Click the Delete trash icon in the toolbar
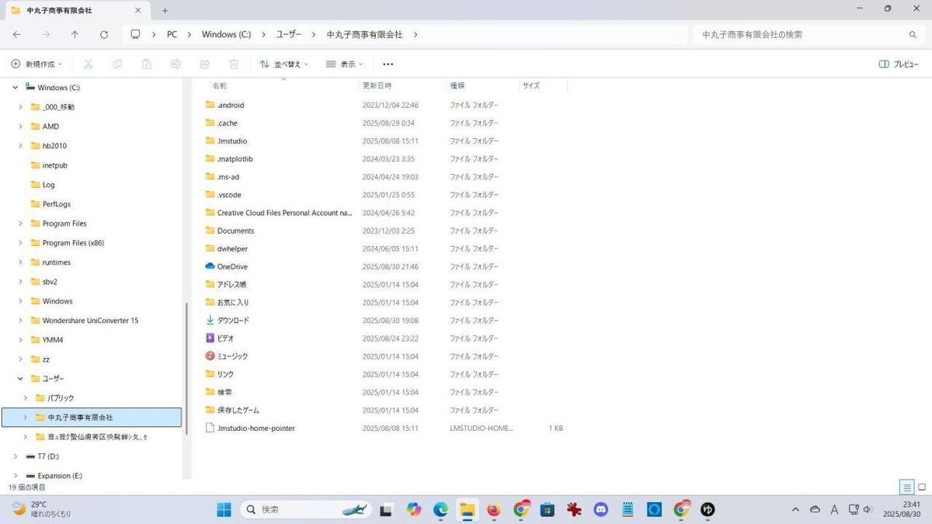Image resolution: width=932 pixels, height=524 pixels. [x=233, y=64]
